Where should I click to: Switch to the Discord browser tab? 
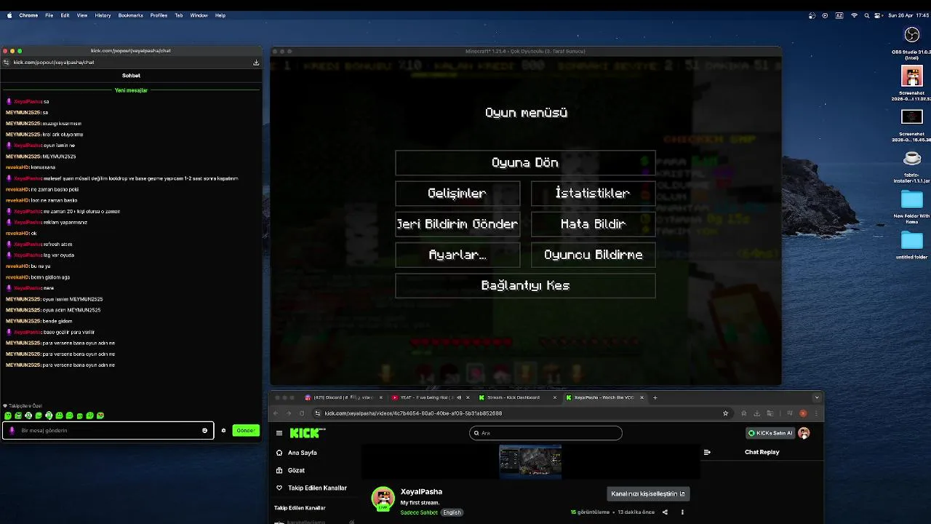tap(342, 397)
